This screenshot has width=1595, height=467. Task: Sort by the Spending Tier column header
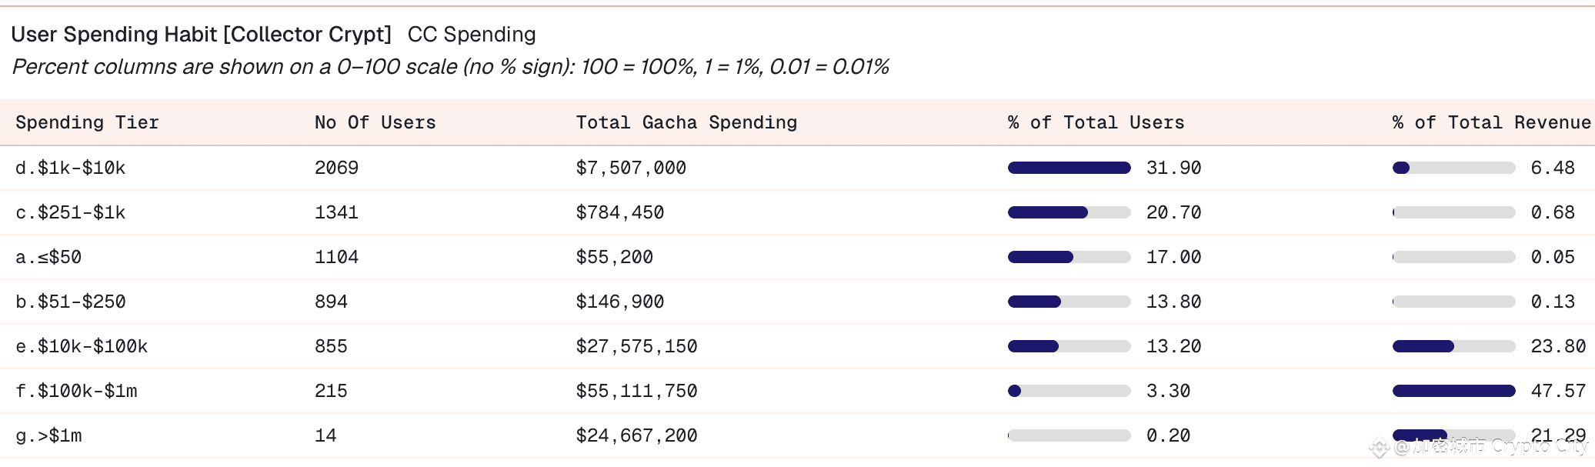tap(87, 122)
